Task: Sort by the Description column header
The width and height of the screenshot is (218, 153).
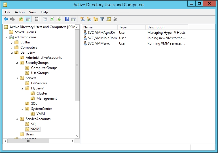Action: tap(167, 27)
